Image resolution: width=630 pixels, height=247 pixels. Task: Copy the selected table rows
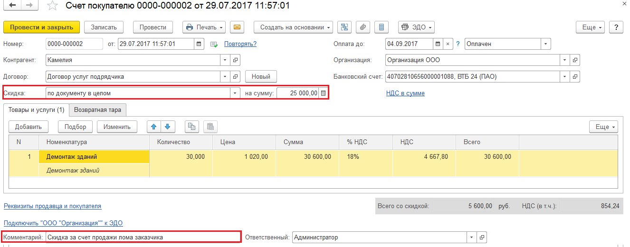(192, 127)
